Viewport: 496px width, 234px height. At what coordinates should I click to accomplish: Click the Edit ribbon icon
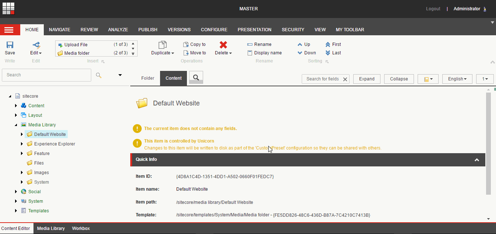click(x=36, y=45)
